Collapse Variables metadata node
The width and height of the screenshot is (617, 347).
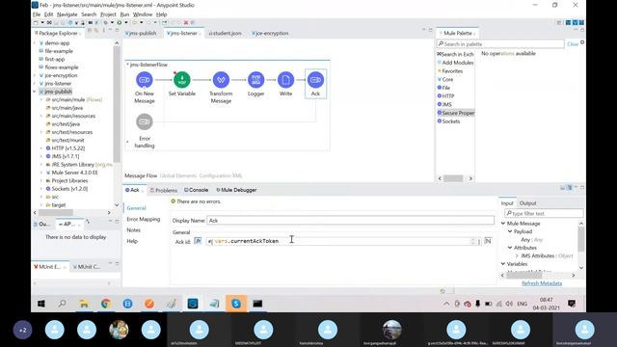click(x=503, y=263)
